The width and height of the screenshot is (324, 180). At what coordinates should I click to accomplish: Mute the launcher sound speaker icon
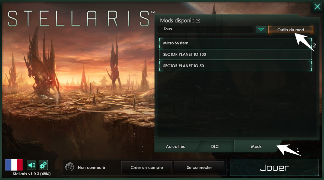coord(31,165)
